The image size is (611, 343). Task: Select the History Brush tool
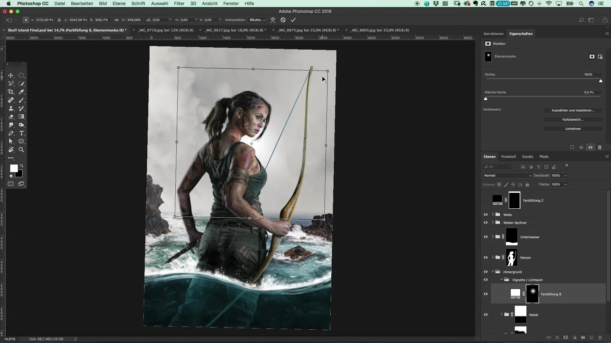coord(21,108)
